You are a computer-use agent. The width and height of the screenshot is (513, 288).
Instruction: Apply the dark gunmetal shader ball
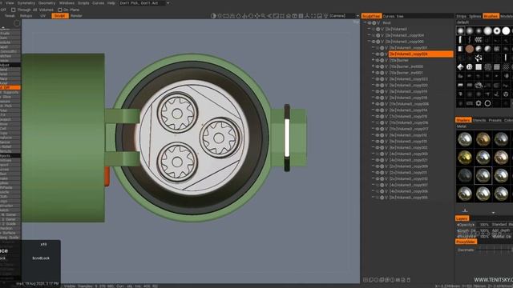tap(465, 176)
